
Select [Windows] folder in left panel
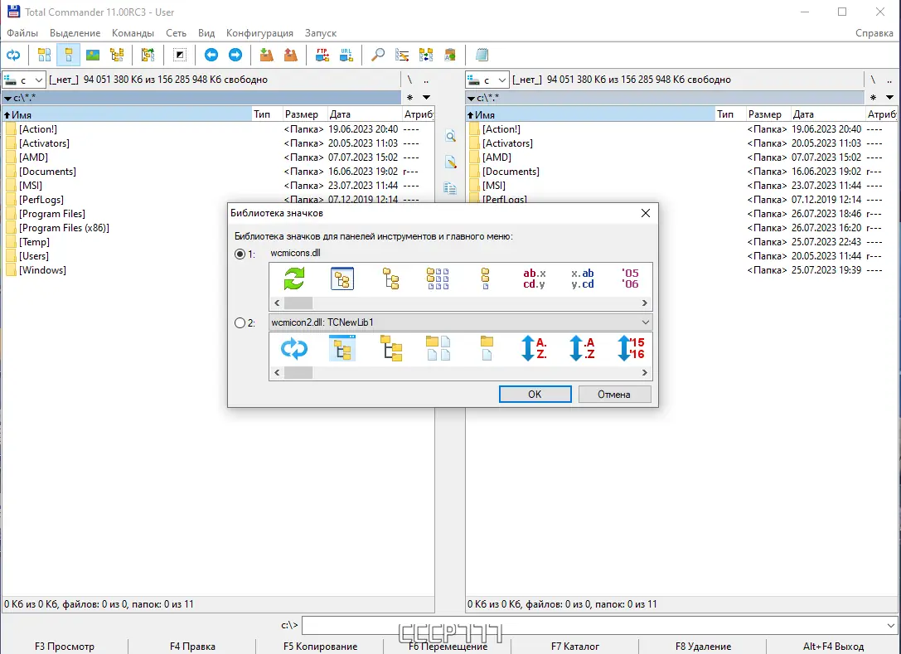pyautogui.click(x=42, y=270)
